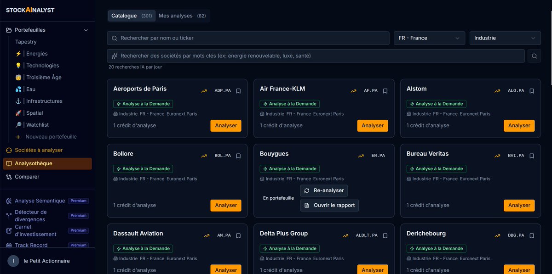Click the Analysothèque book icon
Screen dimensions: 552x274
9,163
